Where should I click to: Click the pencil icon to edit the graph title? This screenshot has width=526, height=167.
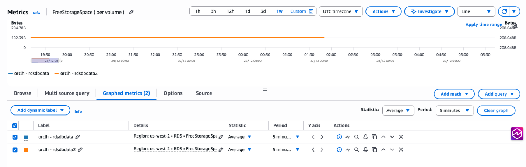coord(131,12)
